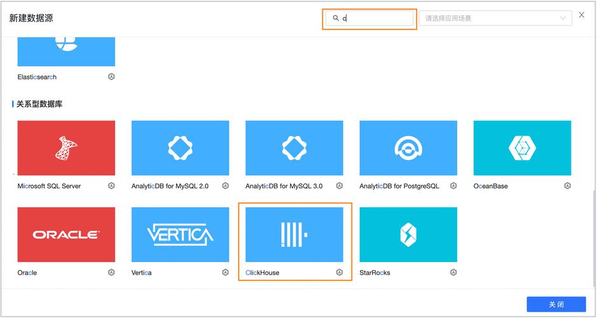Click the AnalyticDB for MySQL 2.0 label
This screenshot has width=597, height=318.
click(x=170, y=186)
